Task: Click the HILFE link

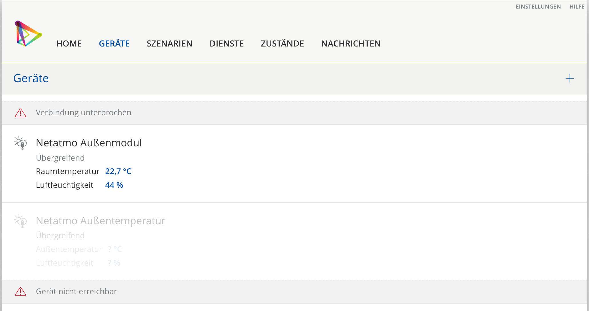Action: [x=577, y=7]
